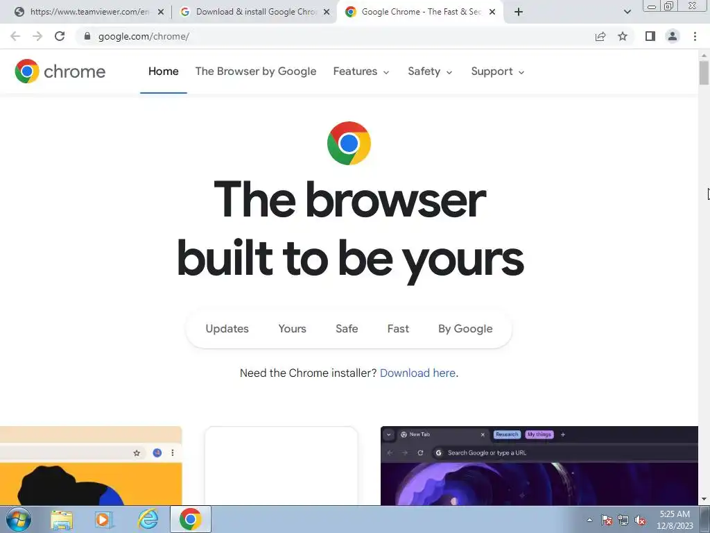Click the chrome logo in site header
This screenshot has width=710, height=533.
click(60, 71)
